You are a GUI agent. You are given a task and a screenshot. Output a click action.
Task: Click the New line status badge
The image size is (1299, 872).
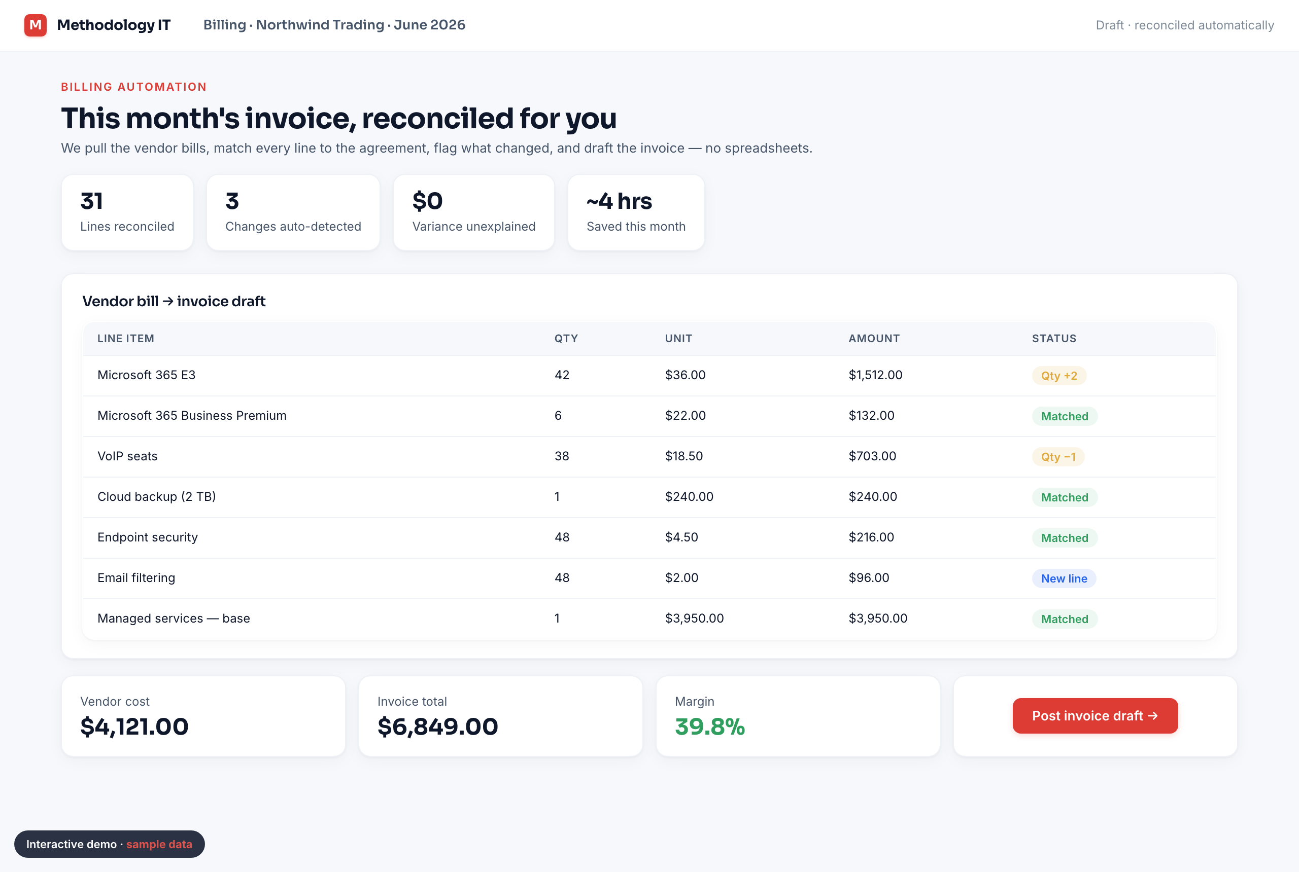click(x=1064, y=579)
